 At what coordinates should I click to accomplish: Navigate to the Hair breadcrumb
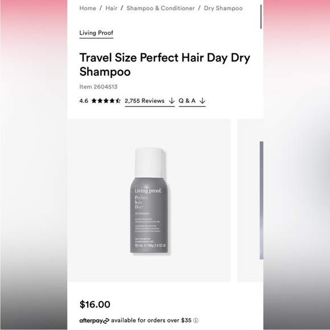(x=112, y=9)
